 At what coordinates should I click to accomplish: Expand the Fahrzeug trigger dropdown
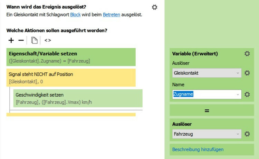(x=238, y=134)
